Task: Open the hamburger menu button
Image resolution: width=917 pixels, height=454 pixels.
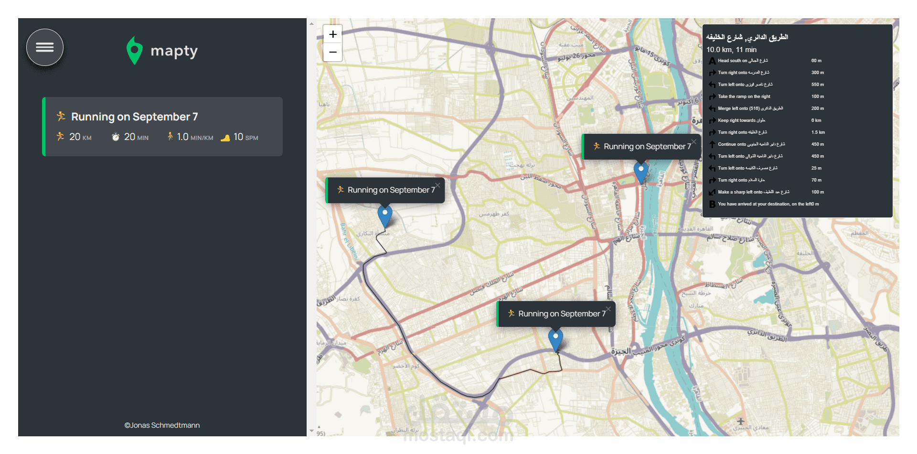Action: (45, 47)
